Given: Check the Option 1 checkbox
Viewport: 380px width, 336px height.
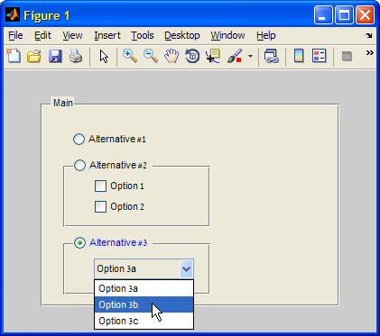Looking at the screenshot, I should 100,186.
